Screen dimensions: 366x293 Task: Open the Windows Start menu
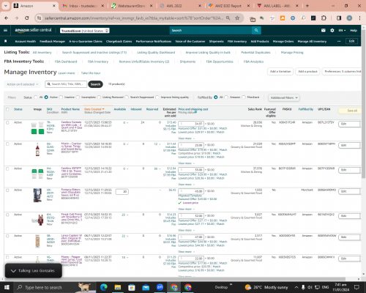7,287
